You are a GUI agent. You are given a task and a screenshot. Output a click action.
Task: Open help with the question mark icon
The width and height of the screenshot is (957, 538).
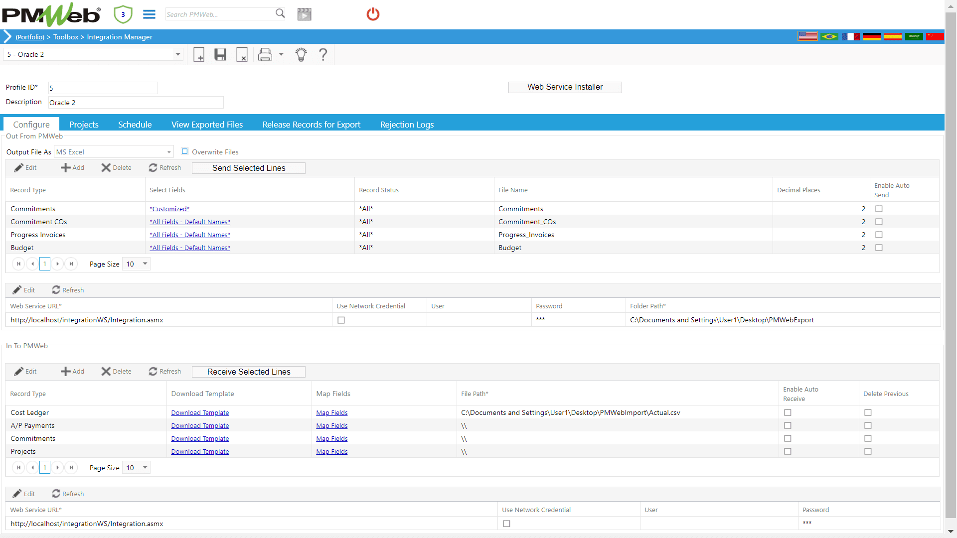click(323, 55)
